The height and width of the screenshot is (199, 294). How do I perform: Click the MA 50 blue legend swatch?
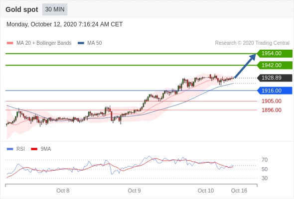point(81,43)
